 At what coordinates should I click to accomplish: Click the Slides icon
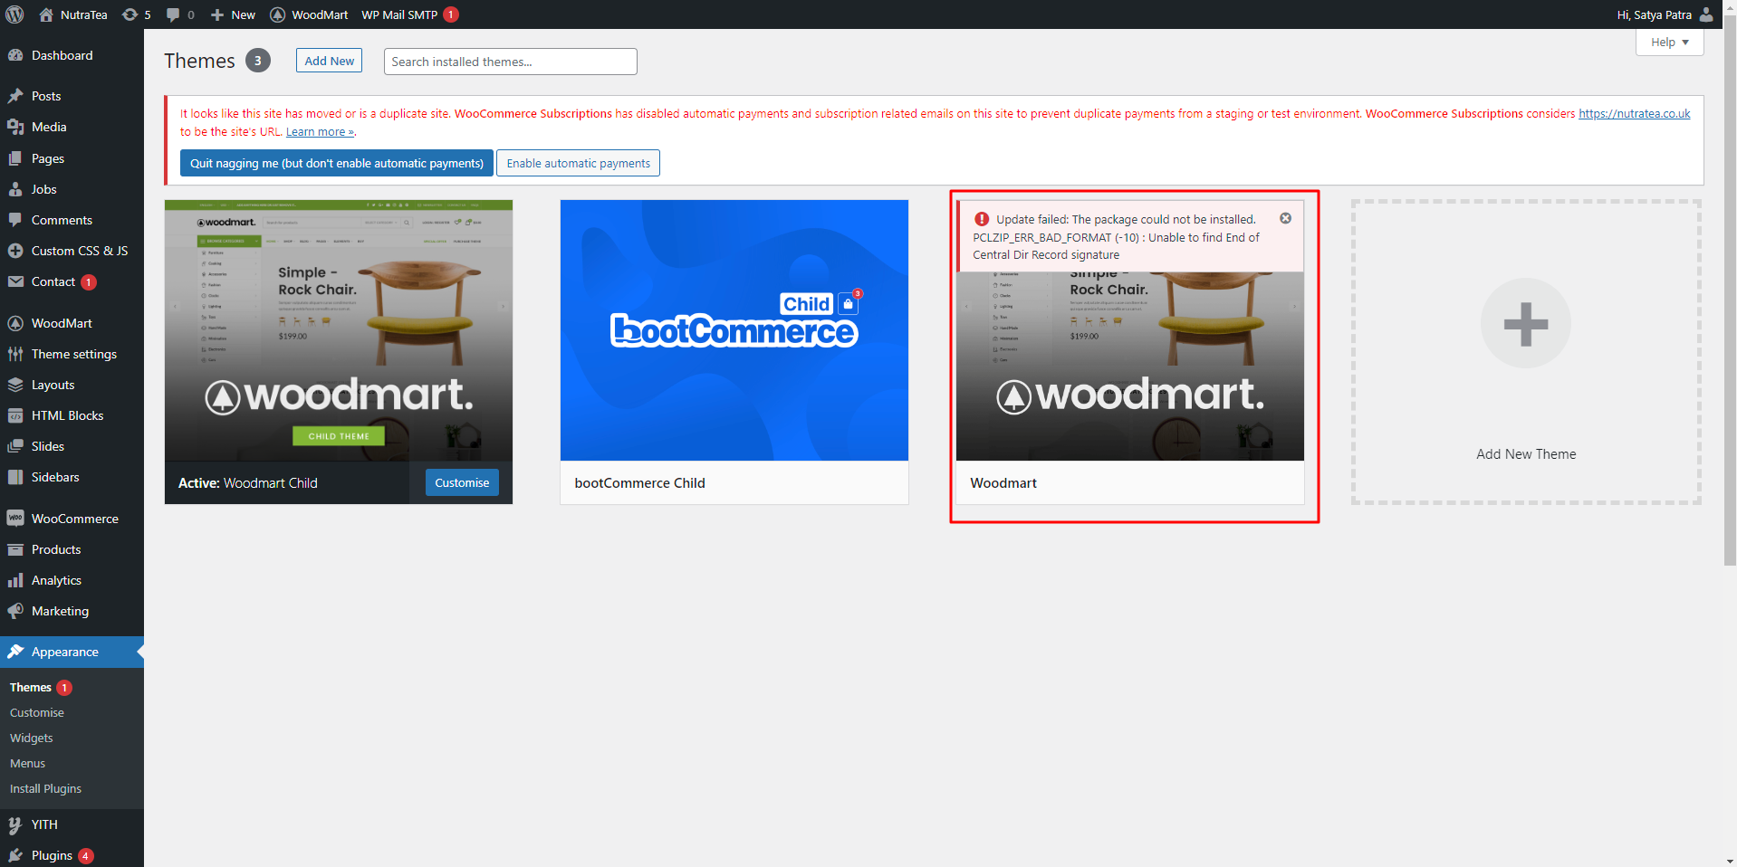click(15, 446)
